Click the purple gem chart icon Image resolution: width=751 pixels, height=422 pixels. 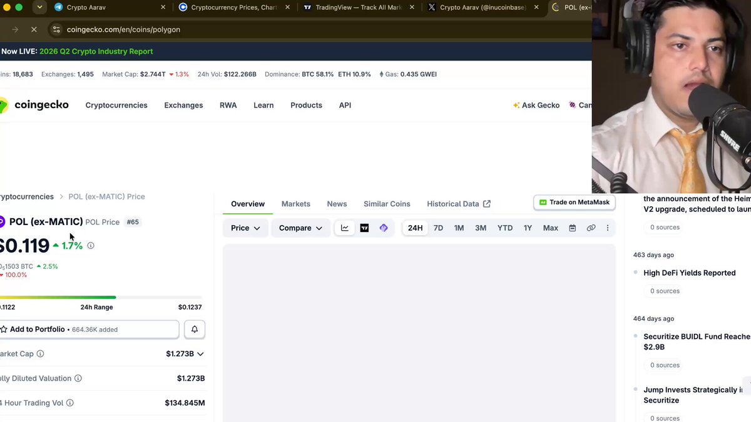(384, 228)
